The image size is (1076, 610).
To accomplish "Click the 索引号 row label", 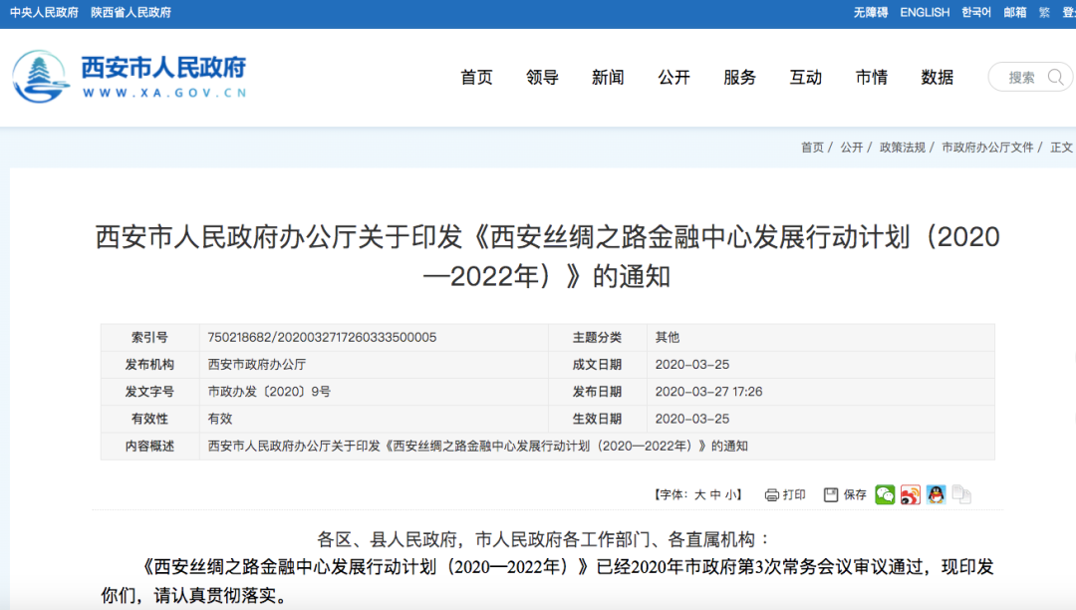I will click(x=149, y=337).
